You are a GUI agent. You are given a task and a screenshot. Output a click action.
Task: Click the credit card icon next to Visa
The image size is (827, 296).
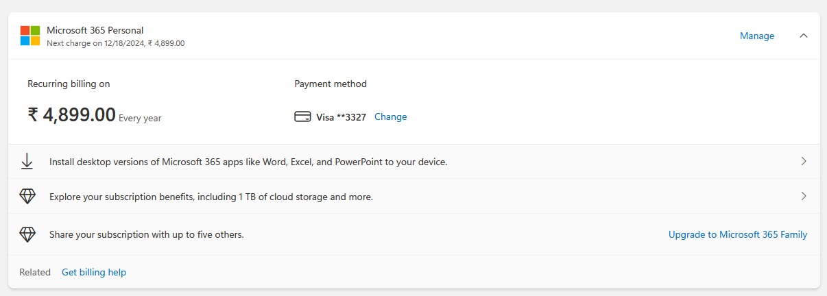pos(302,116)
